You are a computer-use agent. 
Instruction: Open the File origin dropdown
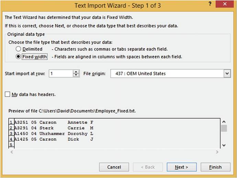pos(227,74)
